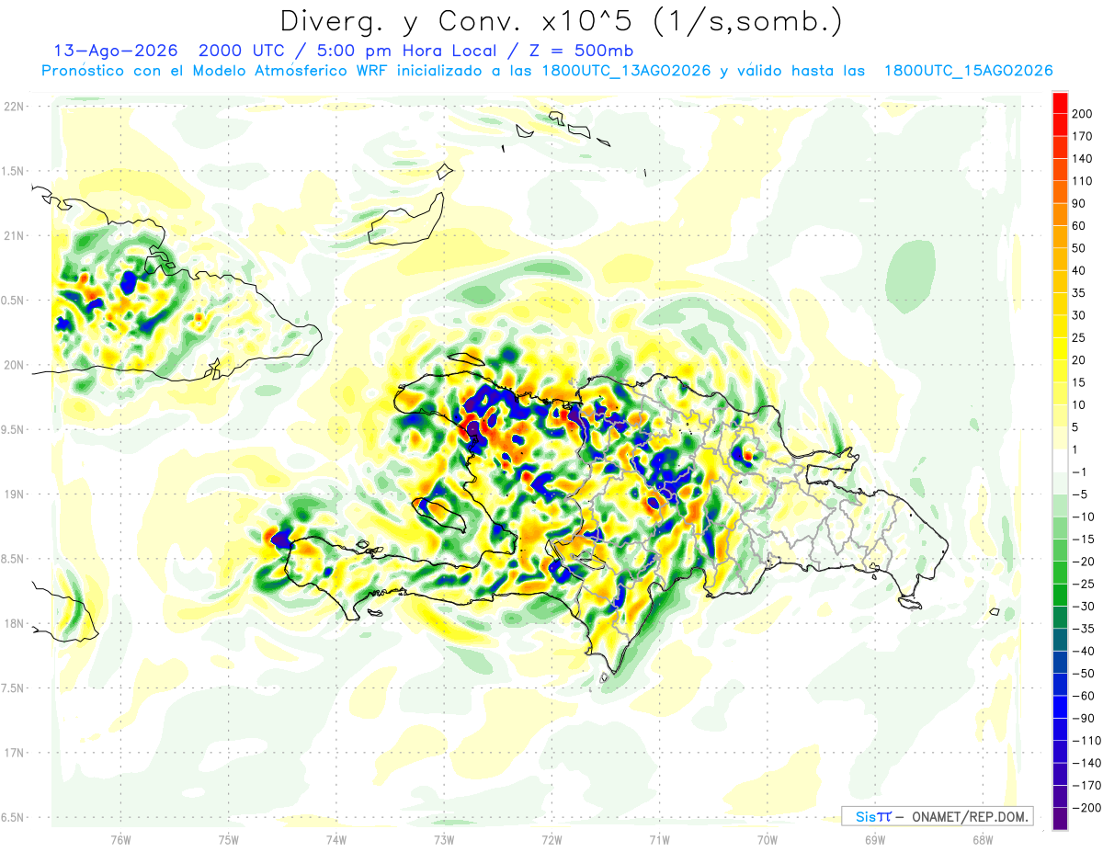
Task: Click the "20N" latitude label
Action: point(13,365)
